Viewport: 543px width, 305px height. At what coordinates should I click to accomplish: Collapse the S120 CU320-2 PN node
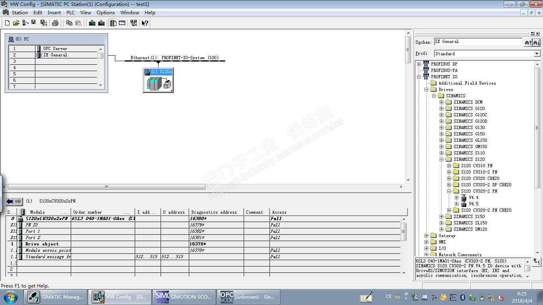tap(449, 191)
